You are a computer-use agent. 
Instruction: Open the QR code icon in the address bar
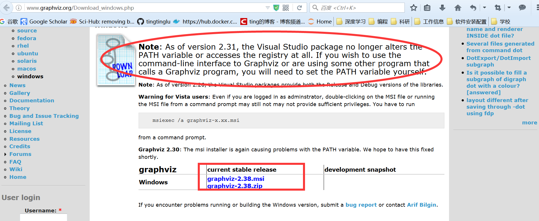tap(286, 8)
